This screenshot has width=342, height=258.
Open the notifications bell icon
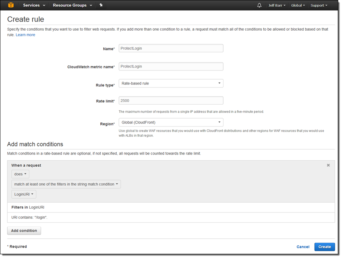pyautogui.click(x=259, y=5)
